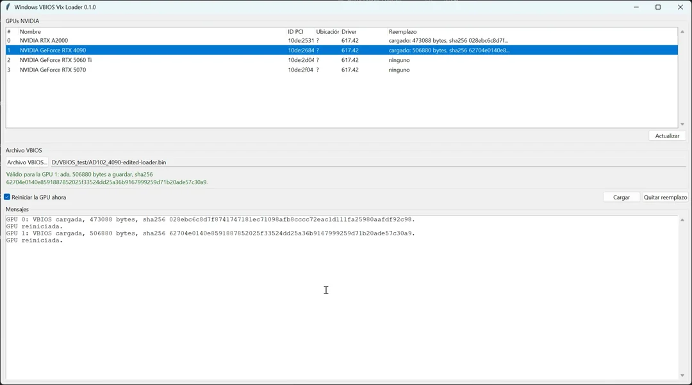Select the GeForce RTX 5070 row

[342, 70]
